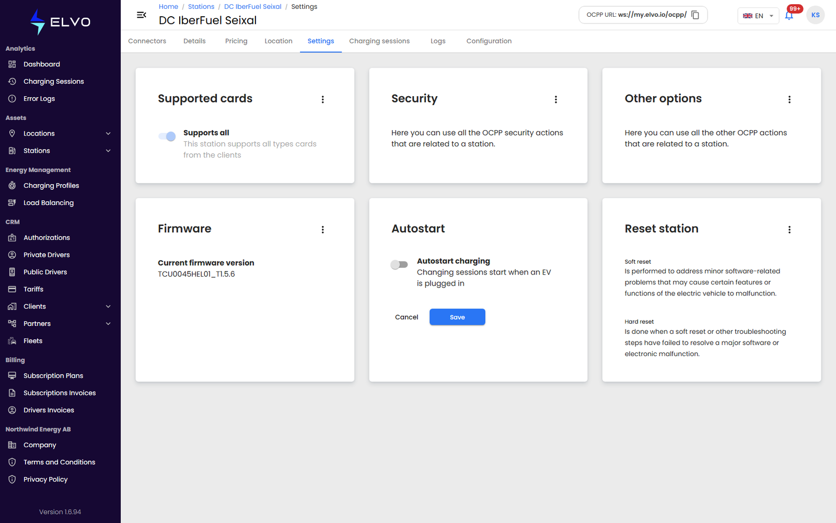Viewport: 836px width, 523px height.
Task: Open the Configuration tab
Action: [489, 41]
